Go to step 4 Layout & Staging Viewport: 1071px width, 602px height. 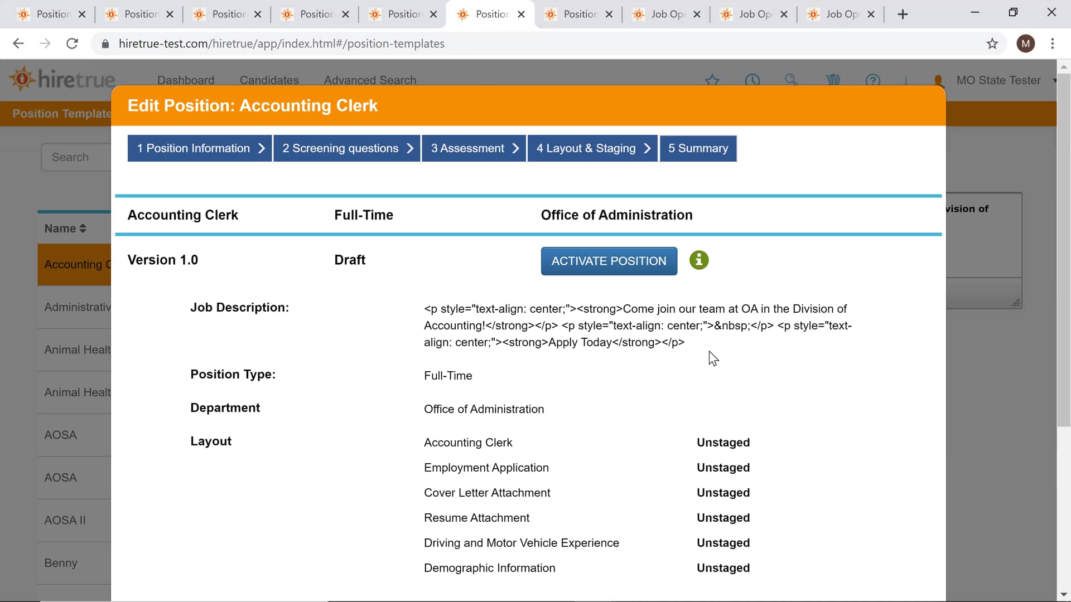592,148
